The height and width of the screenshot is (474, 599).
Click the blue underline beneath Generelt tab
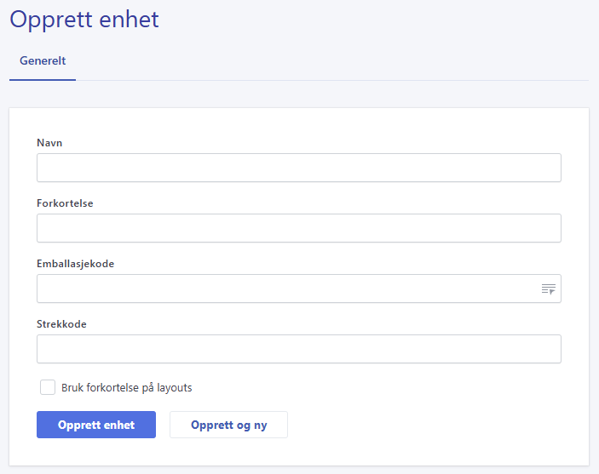43,80
